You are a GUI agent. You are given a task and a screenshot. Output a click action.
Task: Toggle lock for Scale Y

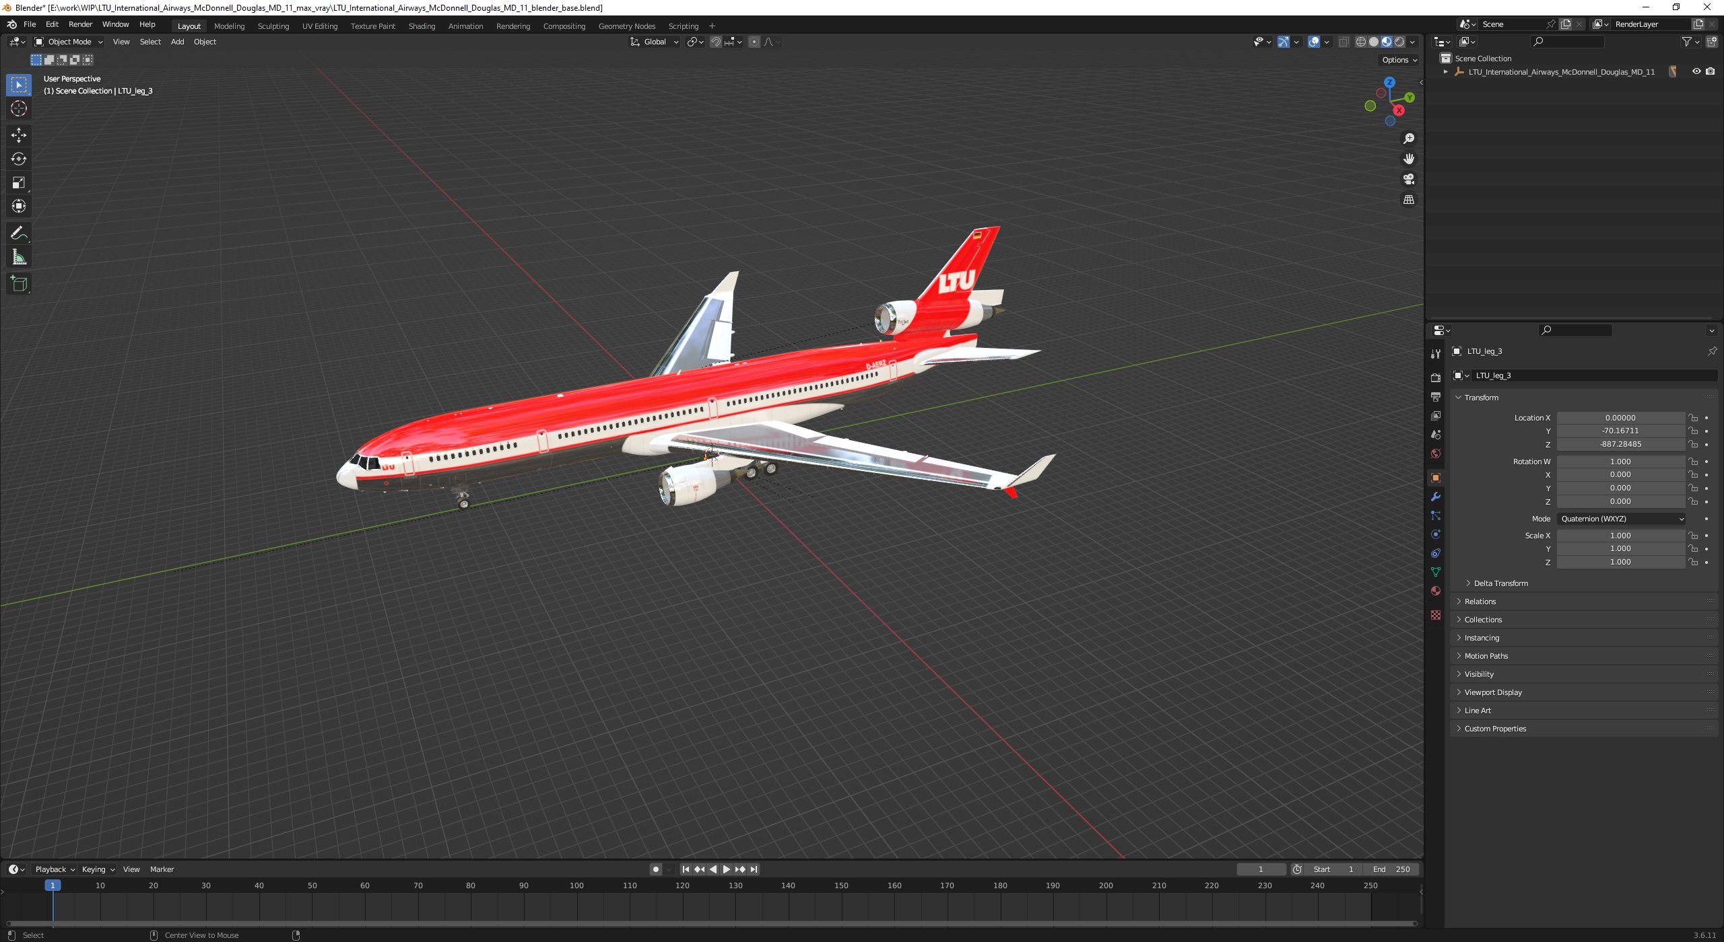pyautogui.click(x=1693, y=549)
